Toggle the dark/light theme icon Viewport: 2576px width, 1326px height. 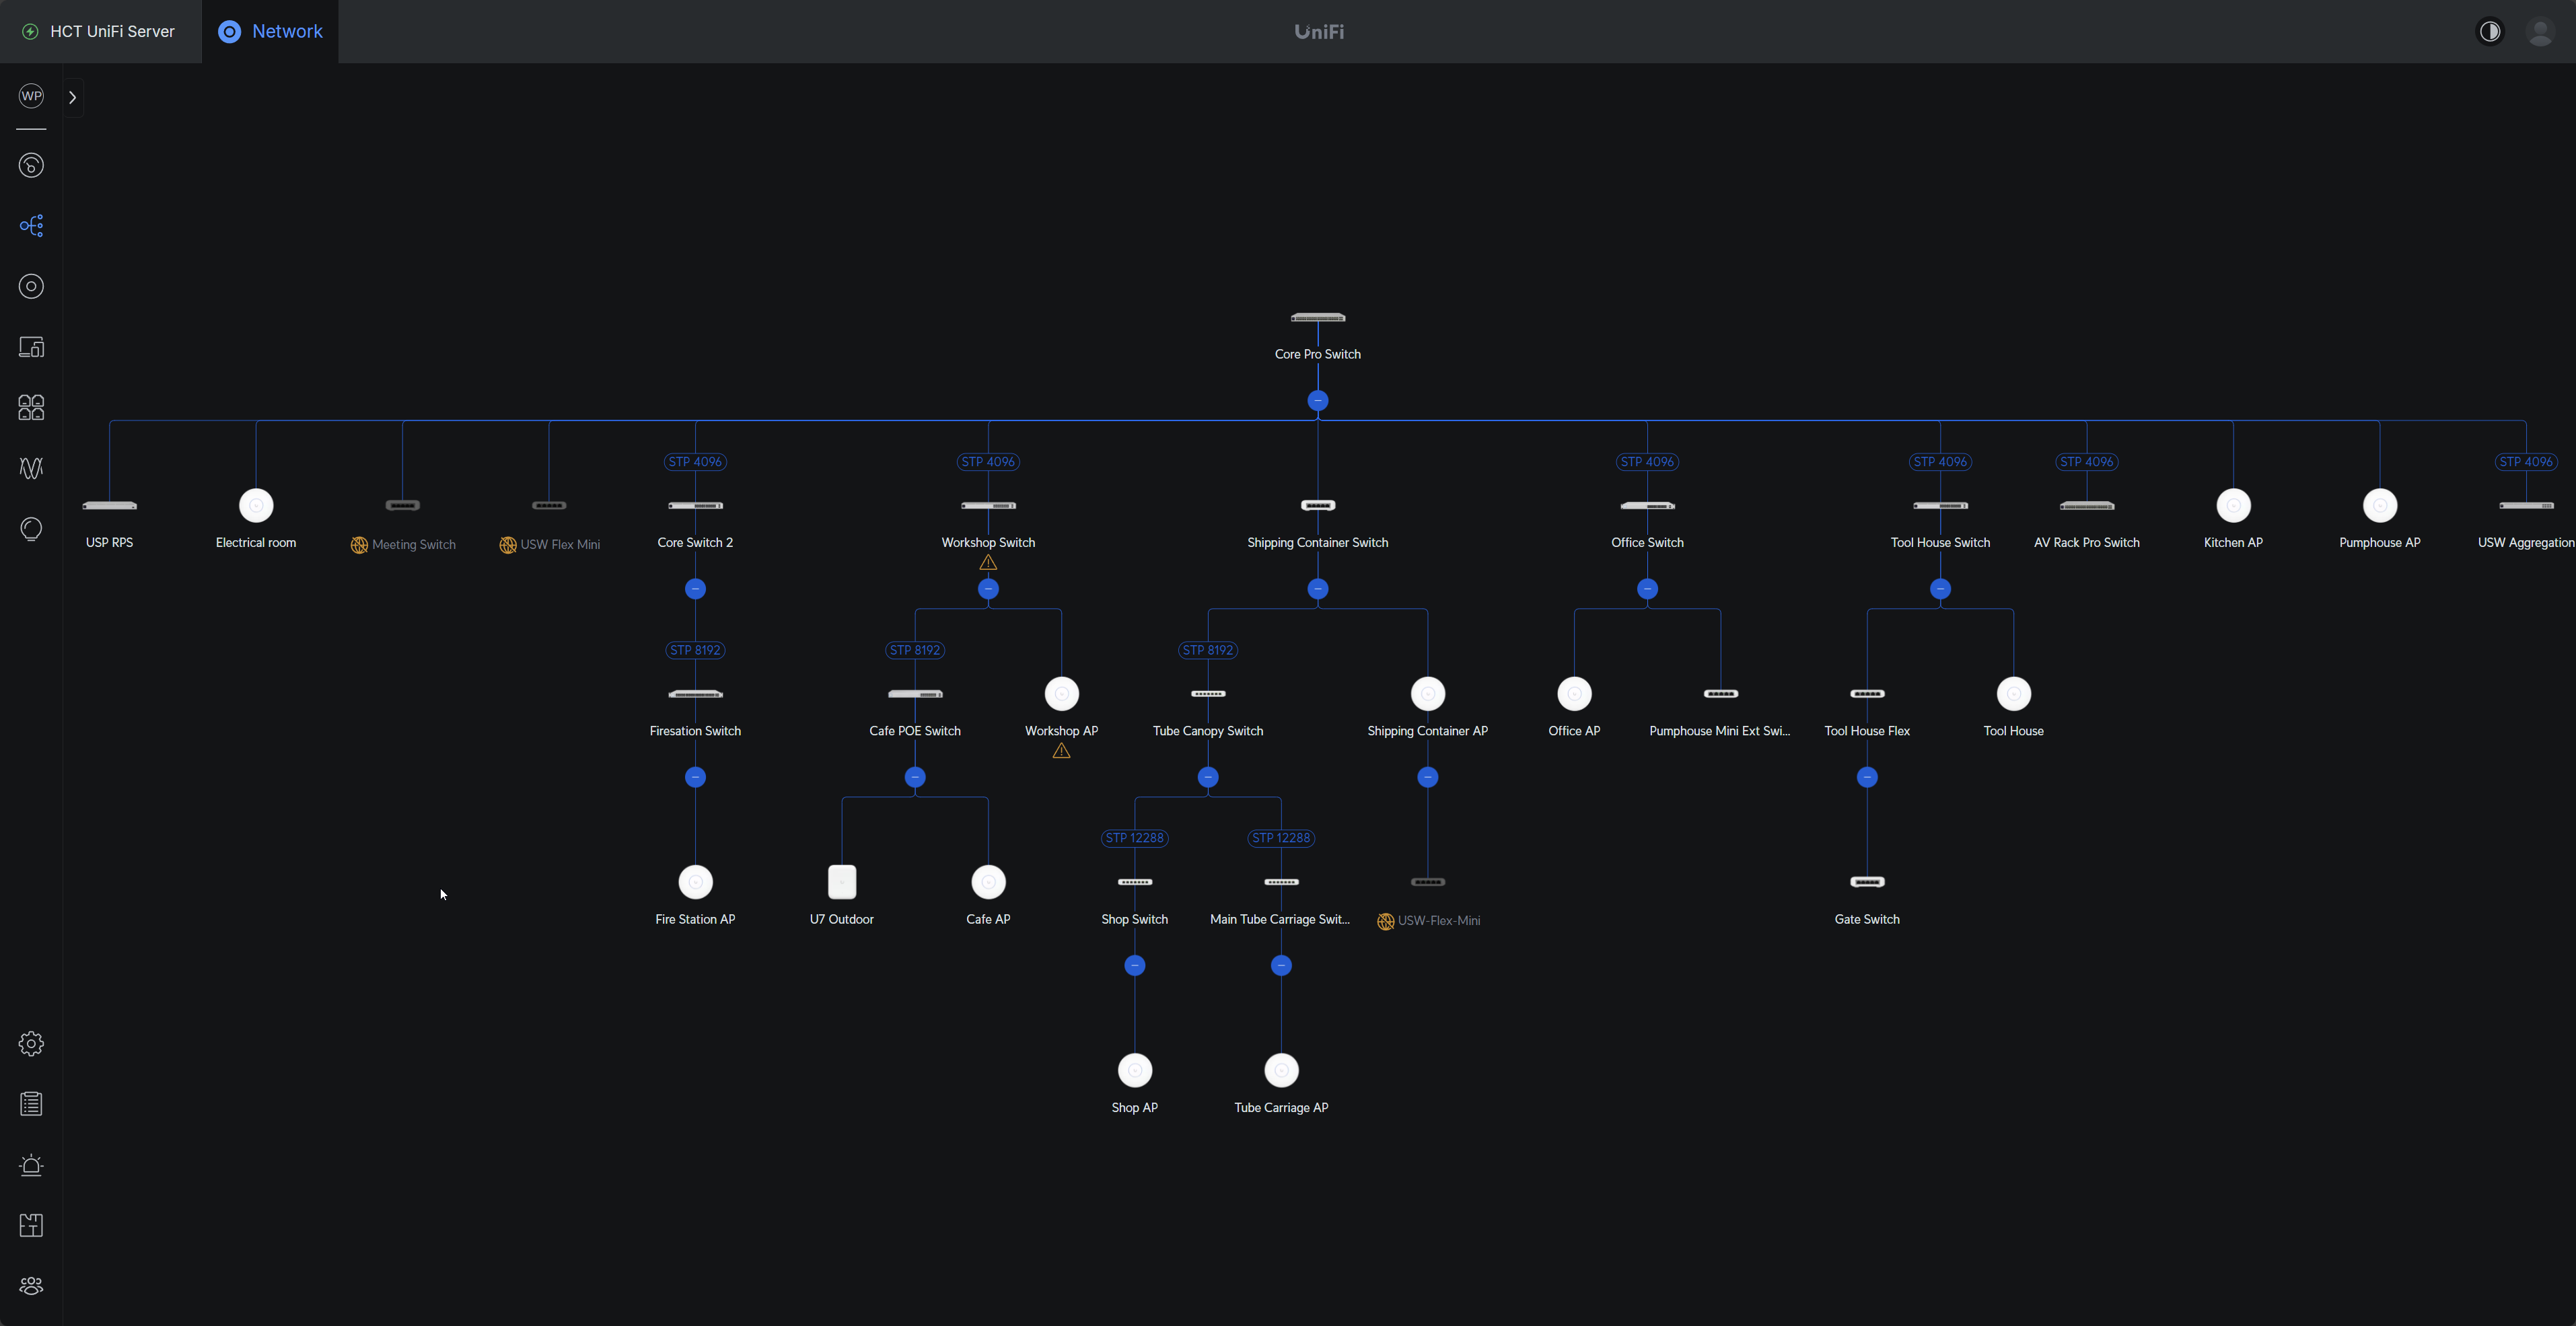pyautogui.click(x=2490, y=32)
